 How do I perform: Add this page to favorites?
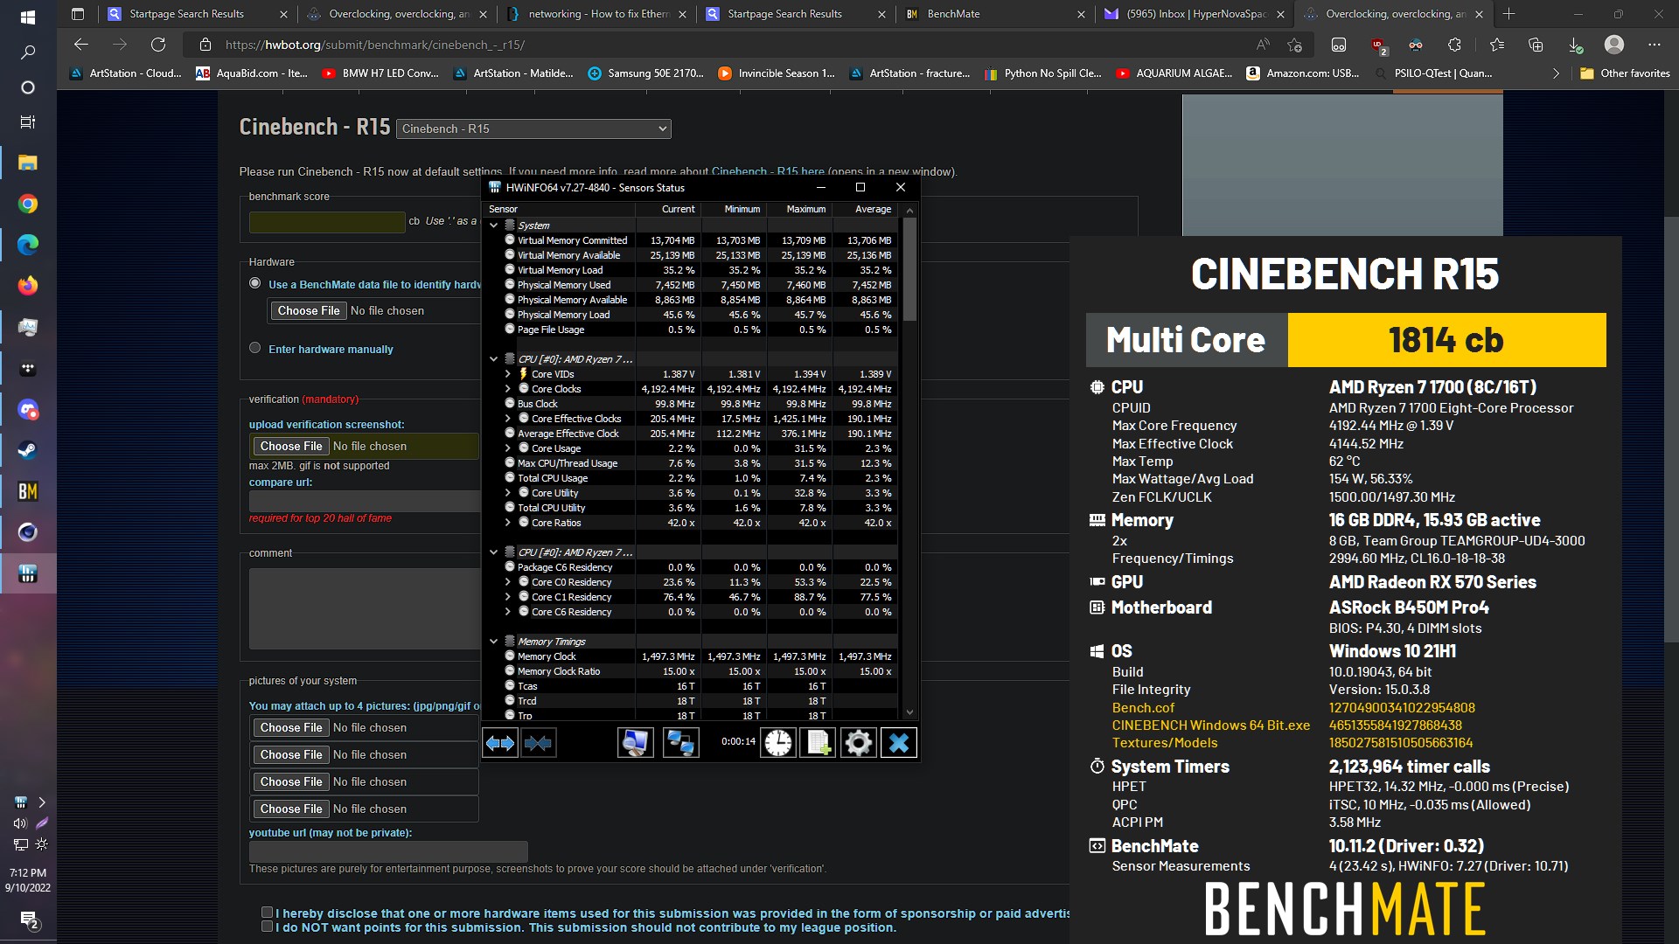(1295, 45)
